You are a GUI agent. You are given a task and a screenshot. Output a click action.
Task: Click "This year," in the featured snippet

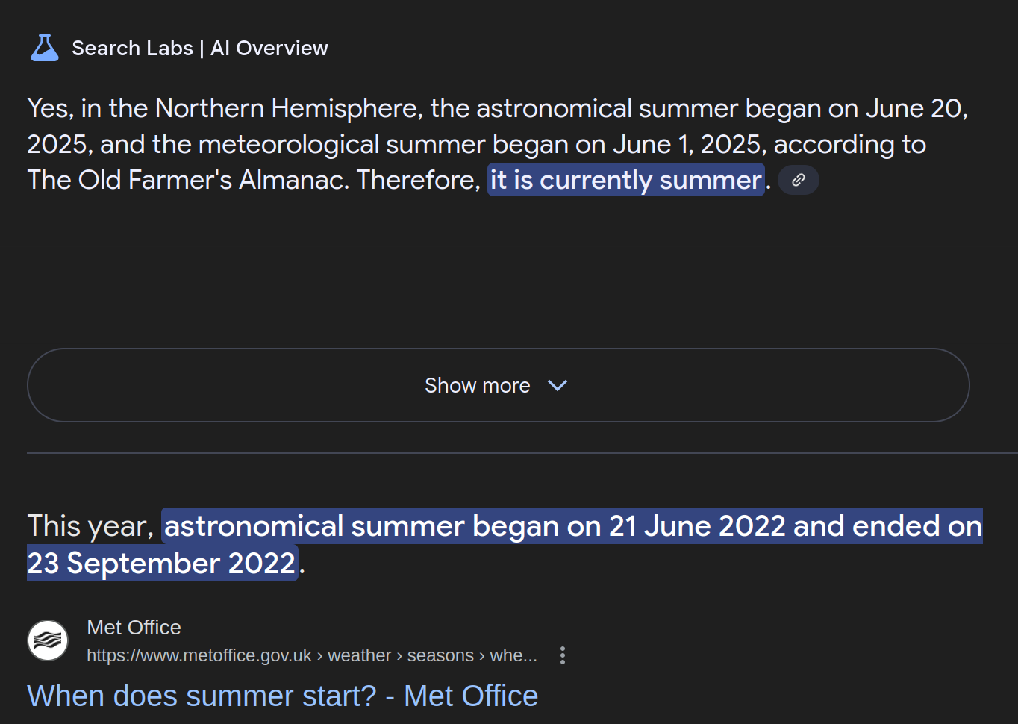90,526
